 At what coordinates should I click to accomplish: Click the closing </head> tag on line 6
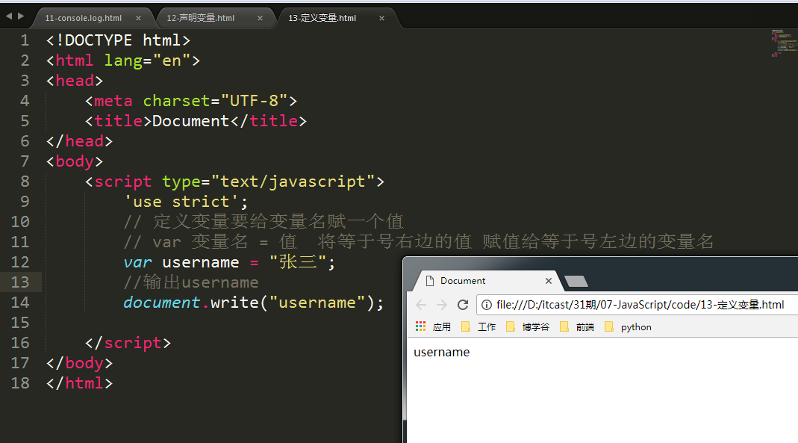[79, 141]
